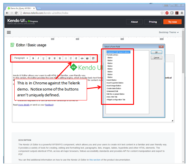
Task: Open the 'feedback' link
Action: click(49, 105)
